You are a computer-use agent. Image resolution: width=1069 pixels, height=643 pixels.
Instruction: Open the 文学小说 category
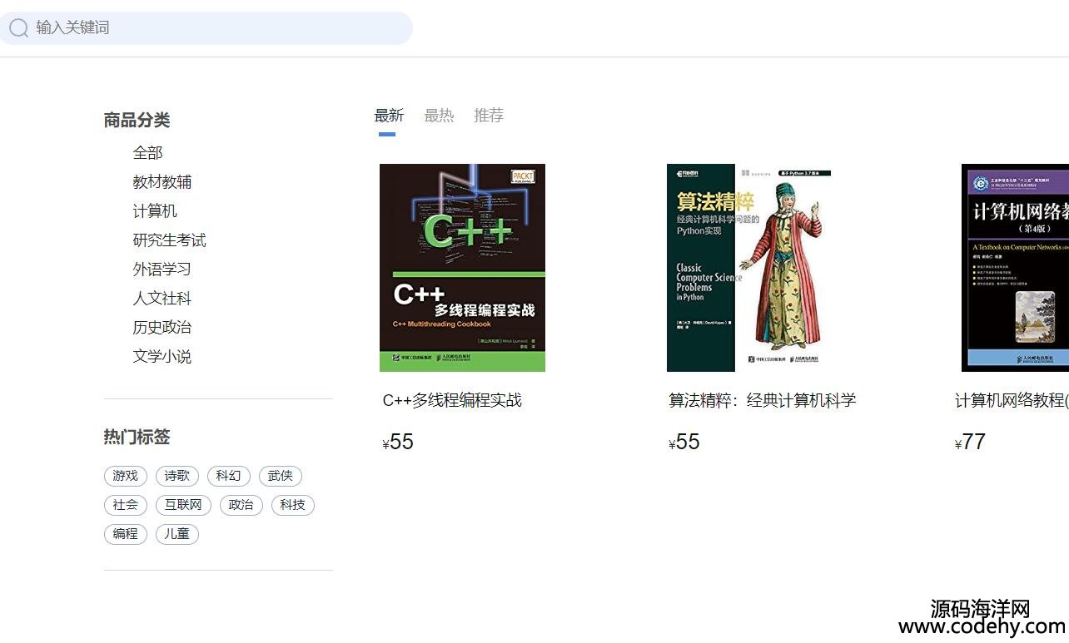tap(162, 357)
